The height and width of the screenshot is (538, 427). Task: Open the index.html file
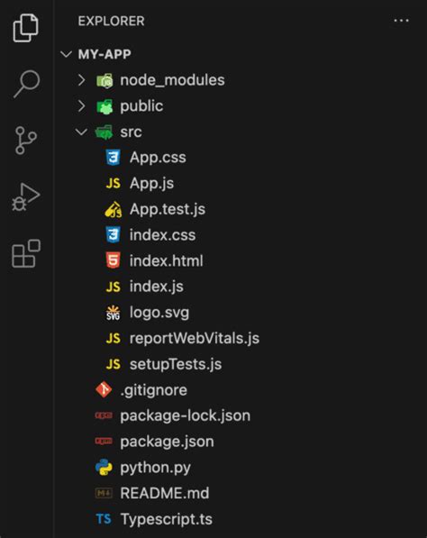click(167, 261)
